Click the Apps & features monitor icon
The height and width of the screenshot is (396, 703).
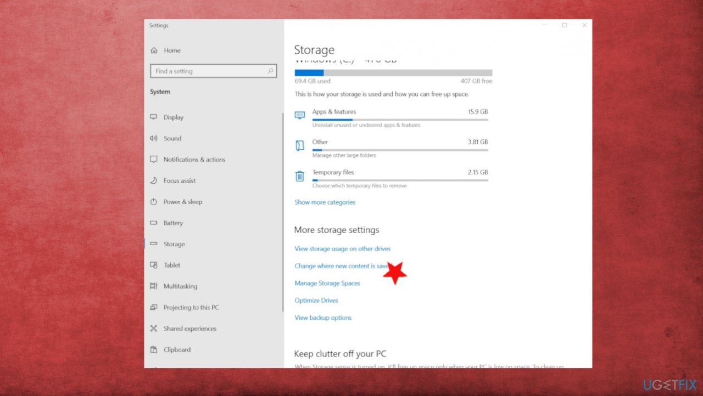(x=299, y=115)
